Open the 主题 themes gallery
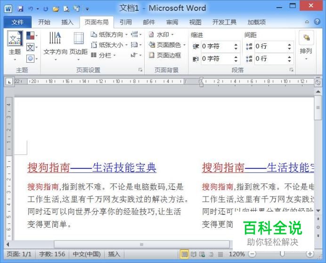326x263 pixels. 15,46
